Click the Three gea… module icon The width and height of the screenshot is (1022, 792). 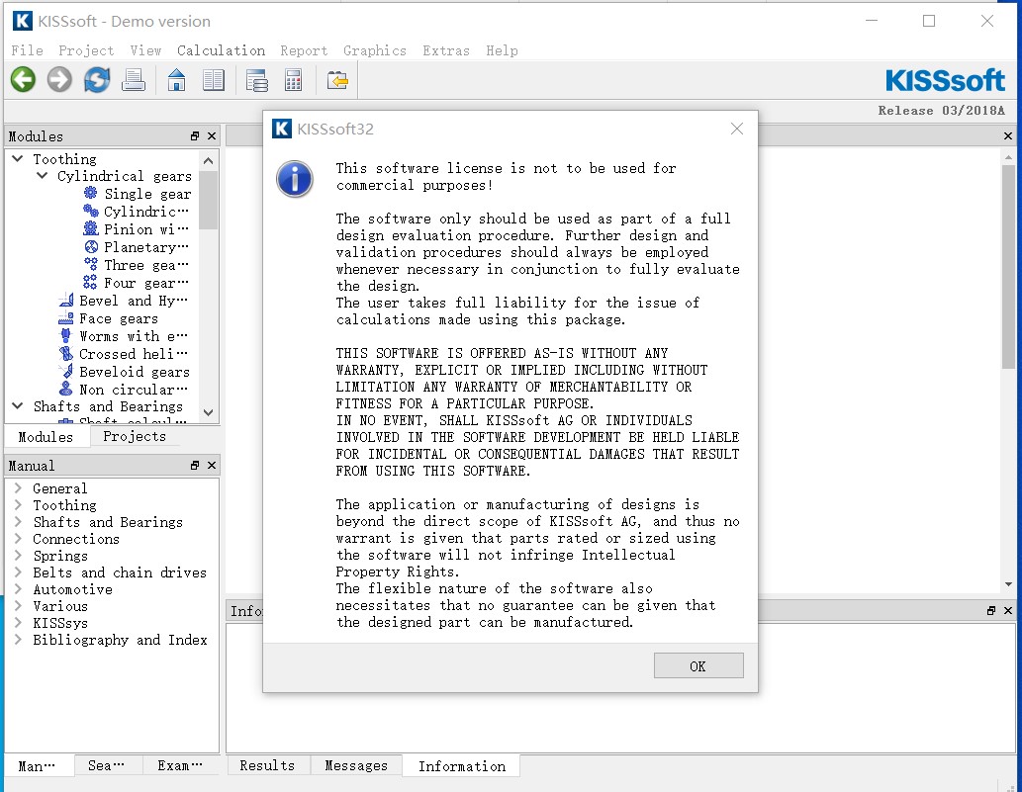(x=91, y=264)
